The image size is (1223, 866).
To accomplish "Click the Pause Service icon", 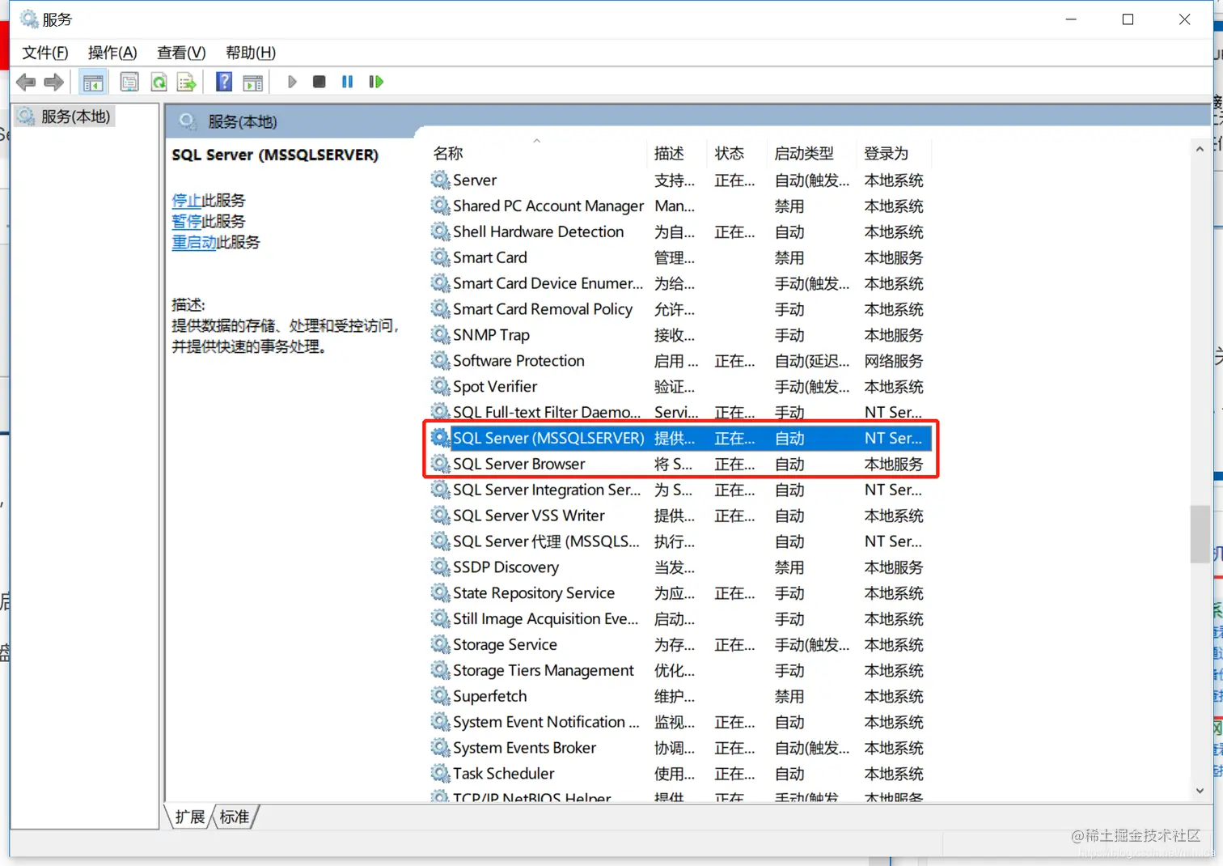I will (x=348, y=82).
